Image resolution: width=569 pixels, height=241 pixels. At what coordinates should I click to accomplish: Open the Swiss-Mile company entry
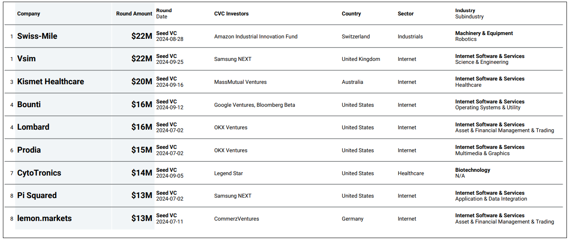[x=37, y=36]
